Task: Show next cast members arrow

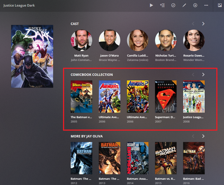Action: [203, 24]
